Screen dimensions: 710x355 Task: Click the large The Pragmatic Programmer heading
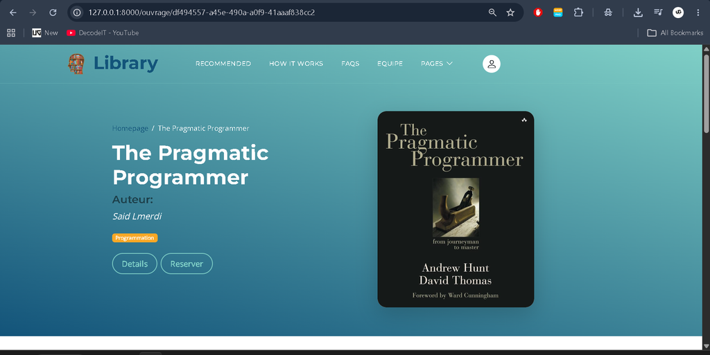point(191,165)
